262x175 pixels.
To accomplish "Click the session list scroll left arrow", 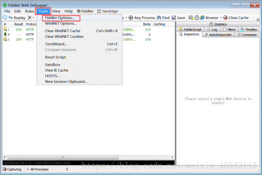I will tap(5, 157).
